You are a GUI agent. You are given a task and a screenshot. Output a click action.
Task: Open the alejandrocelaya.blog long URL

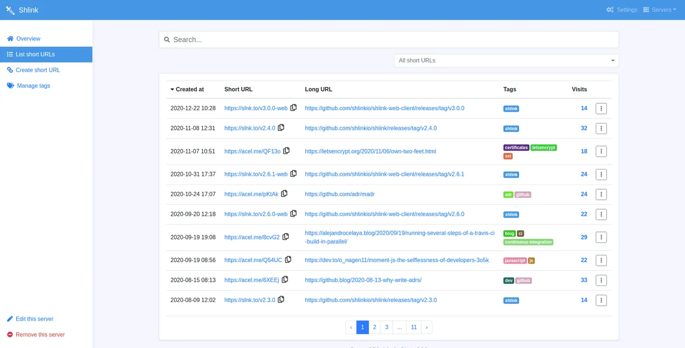coord(400,237)
